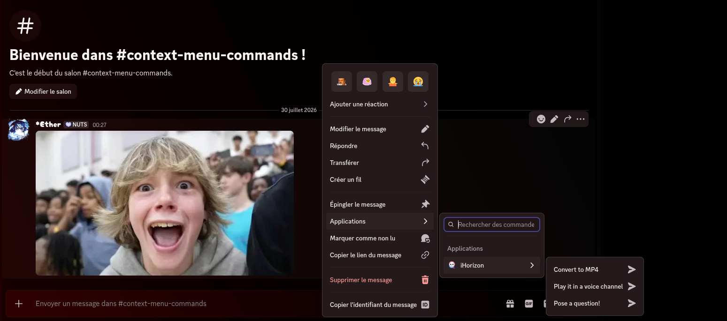The width and height of the screenshot is (727, 321).
Task: Click the forward arrow in message toolbar
Action: click(567, 119)
